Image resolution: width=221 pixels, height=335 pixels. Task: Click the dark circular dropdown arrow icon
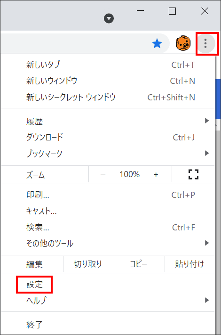tap(109, 18)
